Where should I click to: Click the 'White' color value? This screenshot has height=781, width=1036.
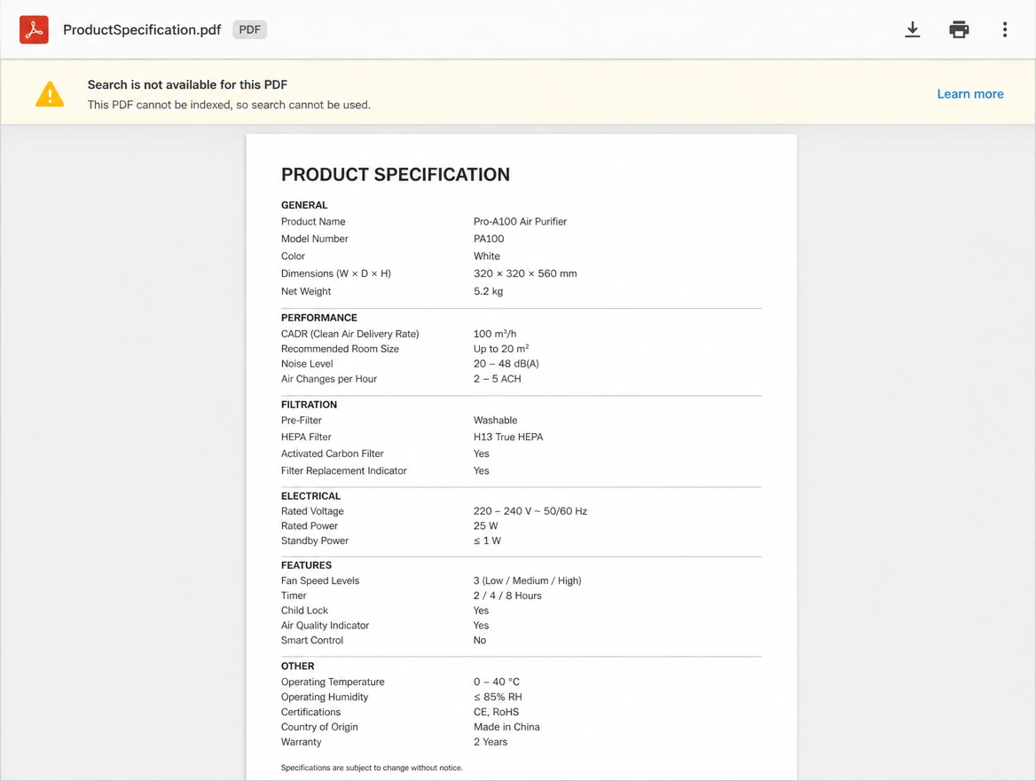[486, 256]
